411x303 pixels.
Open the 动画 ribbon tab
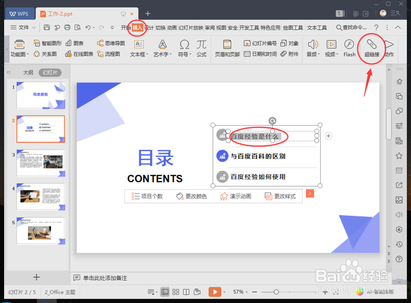point(172,28)
